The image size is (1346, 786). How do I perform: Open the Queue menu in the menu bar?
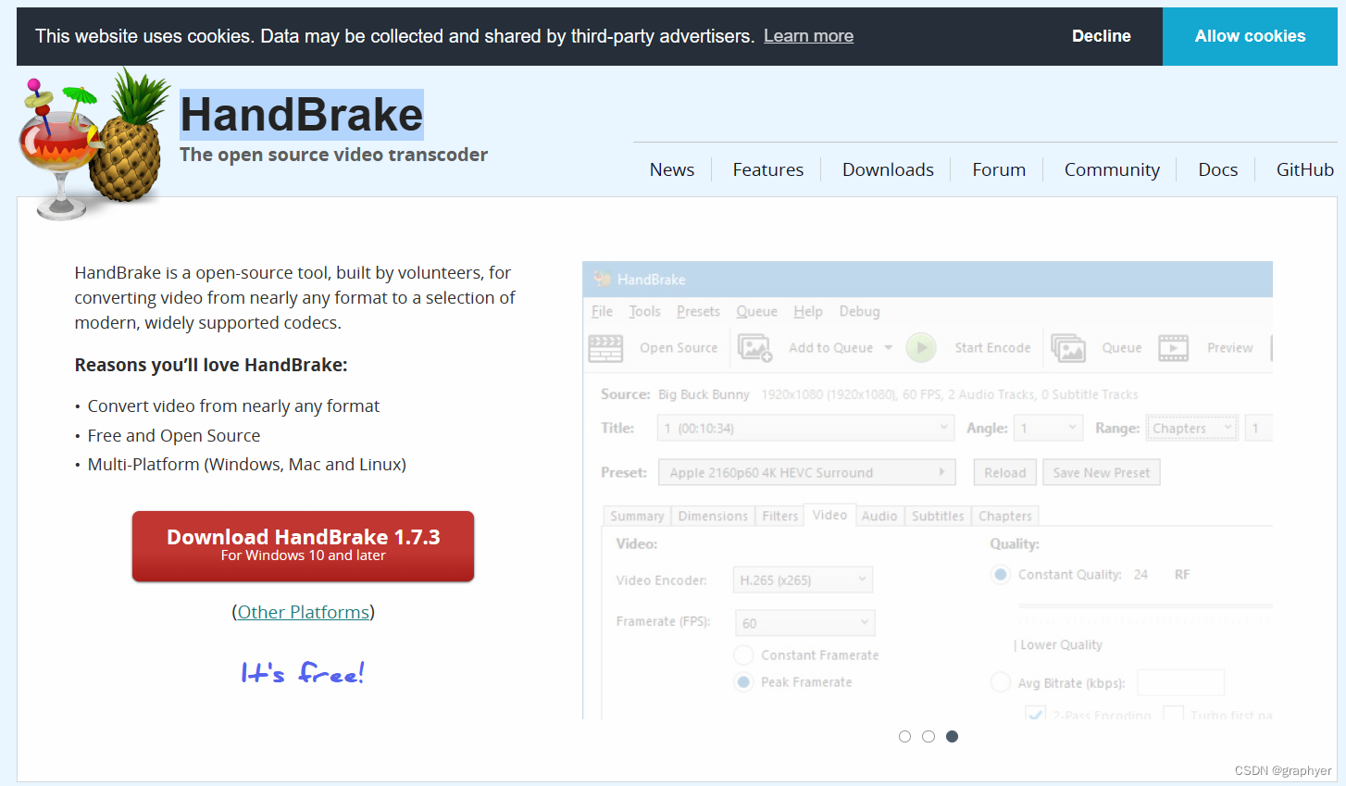(x=756, y=311)
